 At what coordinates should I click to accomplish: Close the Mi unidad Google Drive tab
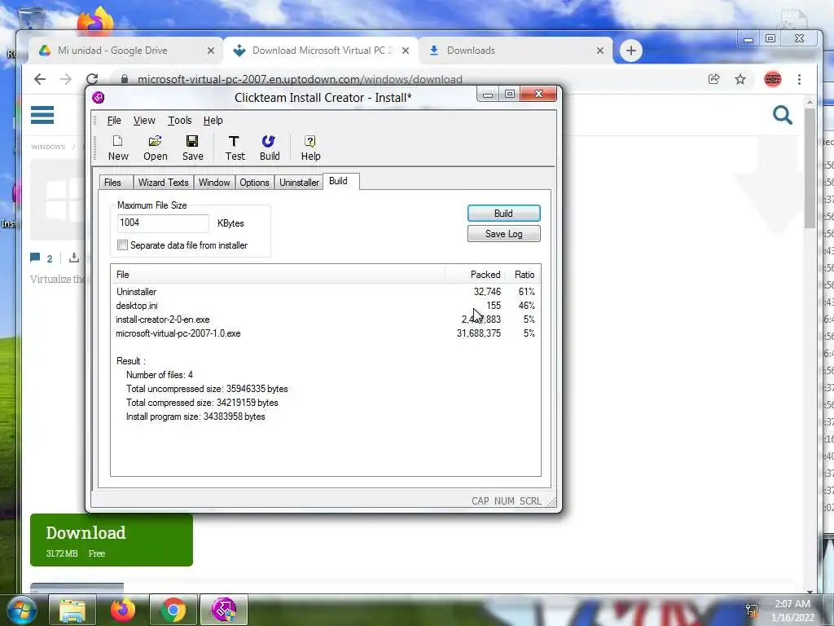click(x=211, y=51)
